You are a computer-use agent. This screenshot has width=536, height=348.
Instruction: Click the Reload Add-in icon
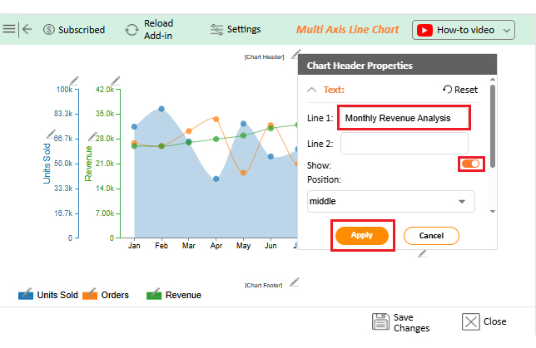coord(132,30)
